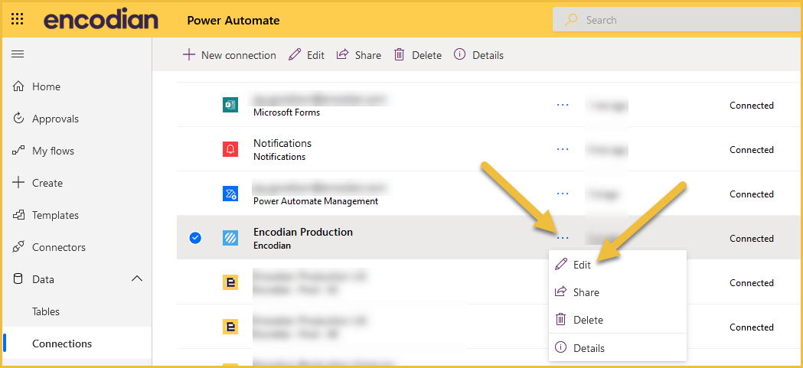803x368 pixels.
Task: Click the Microsoft Forms connection icon
Action: point(230,106)
